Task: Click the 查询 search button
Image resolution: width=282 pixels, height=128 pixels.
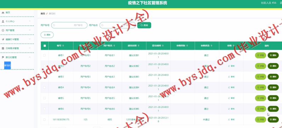Action: (x=144, y=25)
